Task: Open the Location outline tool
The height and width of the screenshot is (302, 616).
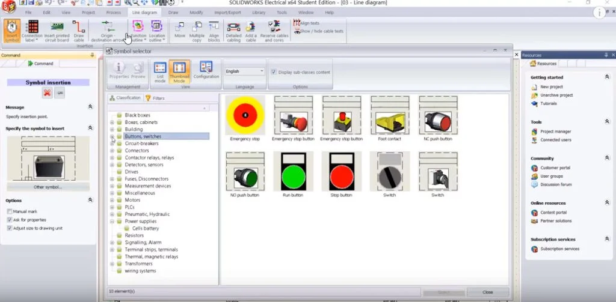Action: (157, 31)
